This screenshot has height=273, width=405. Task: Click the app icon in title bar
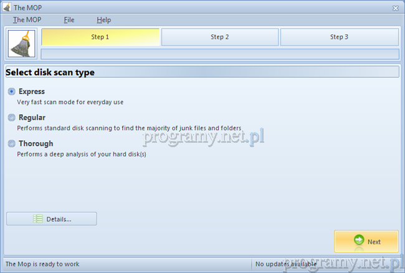7,7
